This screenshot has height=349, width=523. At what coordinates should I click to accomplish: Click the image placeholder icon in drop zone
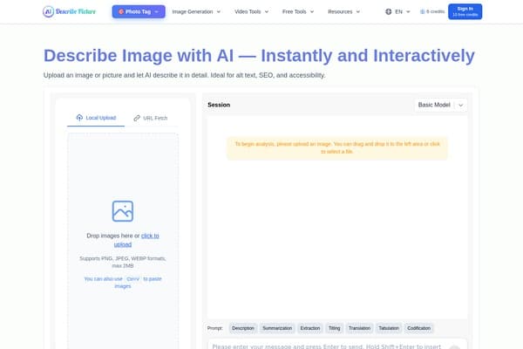click(x=123, y=211)
